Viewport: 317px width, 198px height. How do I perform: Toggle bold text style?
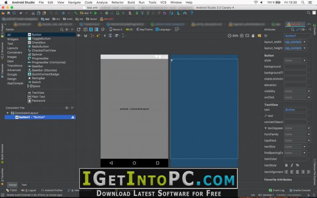(286, 165)
